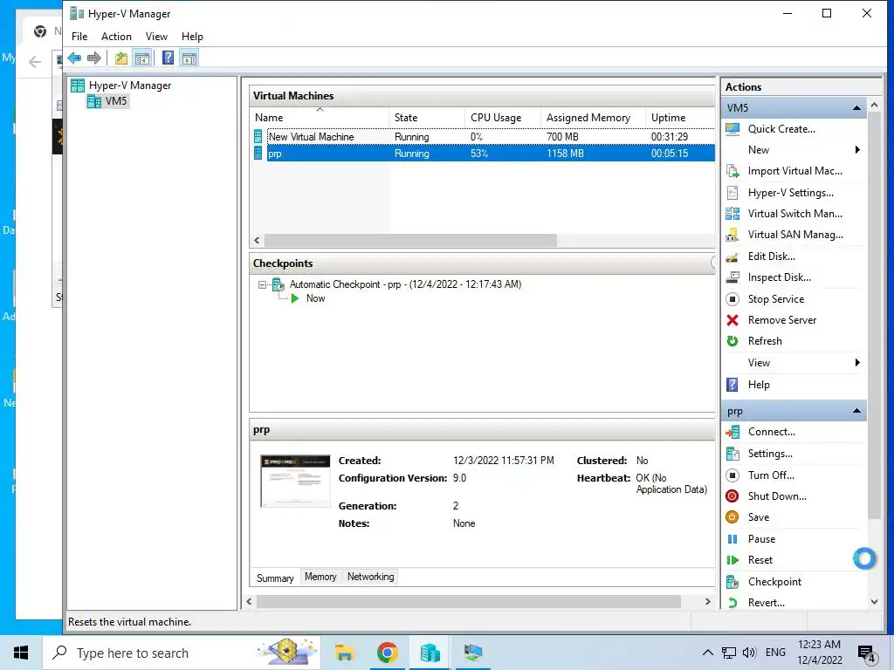Viewport: 894px width, 670px height.
Task: Click the Edit Disk icon
Action: 732,256
